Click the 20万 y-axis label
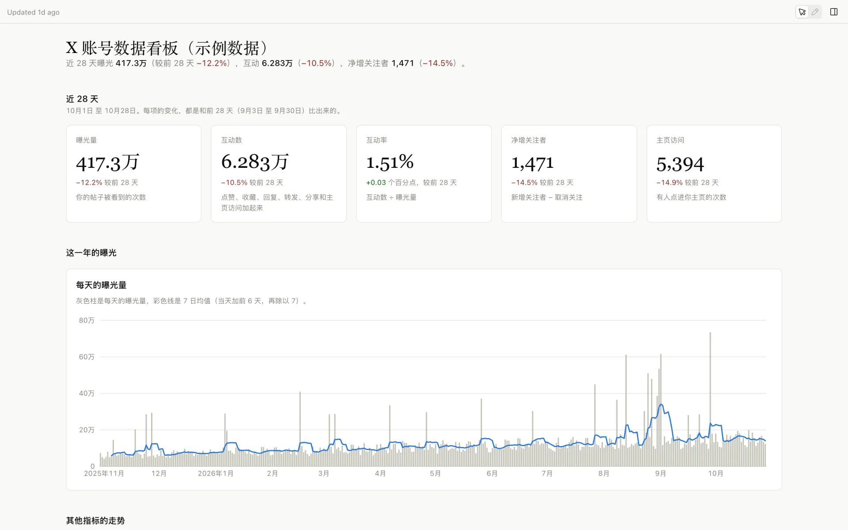Viewport: 848px width, 530px height. (87, 430)
